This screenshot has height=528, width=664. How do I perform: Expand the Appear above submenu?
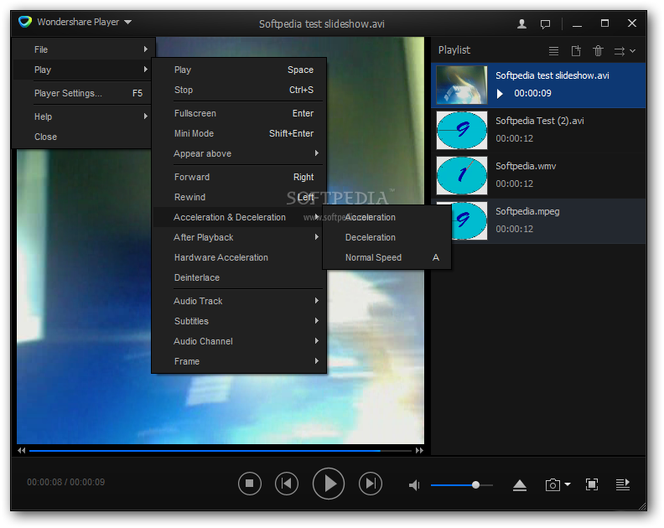(x=240, y=153)
